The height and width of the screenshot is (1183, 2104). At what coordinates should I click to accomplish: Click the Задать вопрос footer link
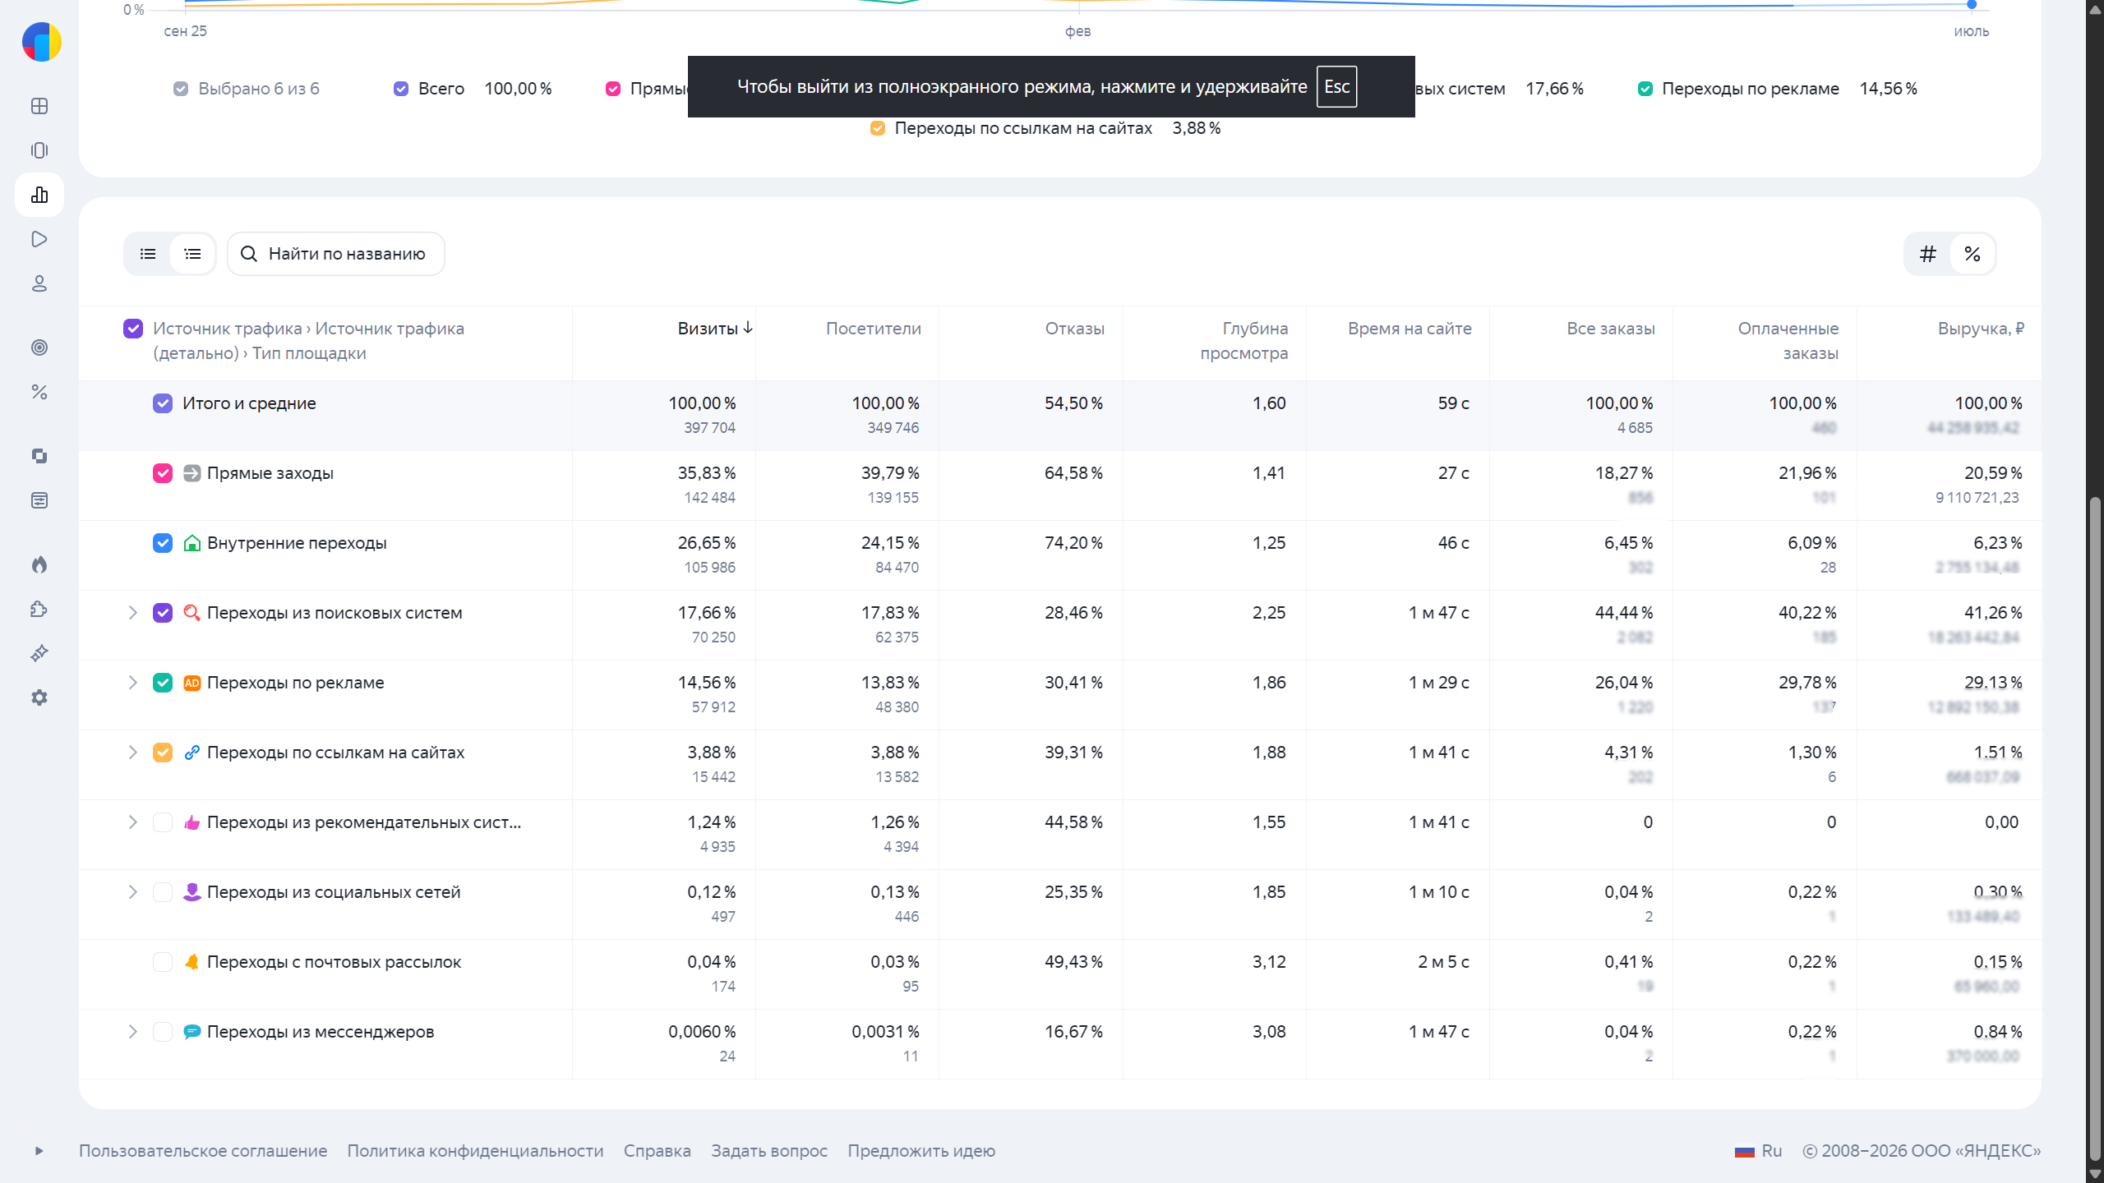pos(769,1151)
